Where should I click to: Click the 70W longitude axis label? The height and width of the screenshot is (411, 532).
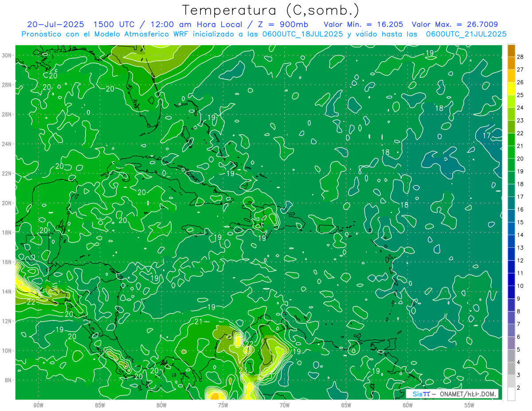tap(285, 405)
